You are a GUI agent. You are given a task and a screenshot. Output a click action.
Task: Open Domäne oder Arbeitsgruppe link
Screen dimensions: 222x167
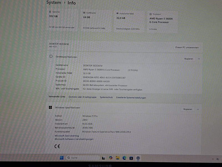[82, 97]
